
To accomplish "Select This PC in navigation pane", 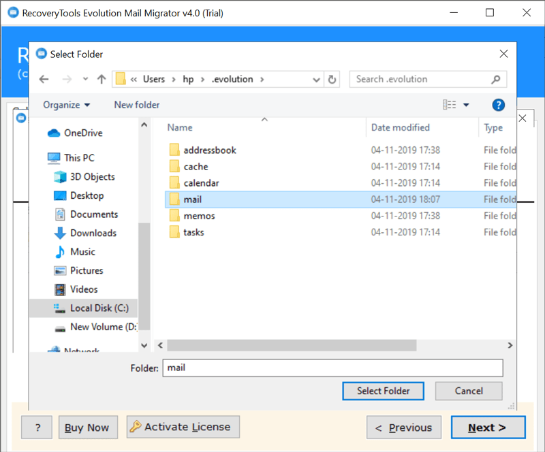I will 71,158.
